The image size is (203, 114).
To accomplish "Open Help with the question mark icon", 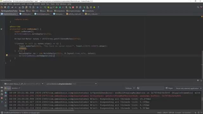I will (x=98, y=7).
